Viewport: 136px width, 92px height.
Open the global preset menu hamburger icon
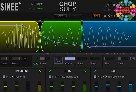click(105, 16)
